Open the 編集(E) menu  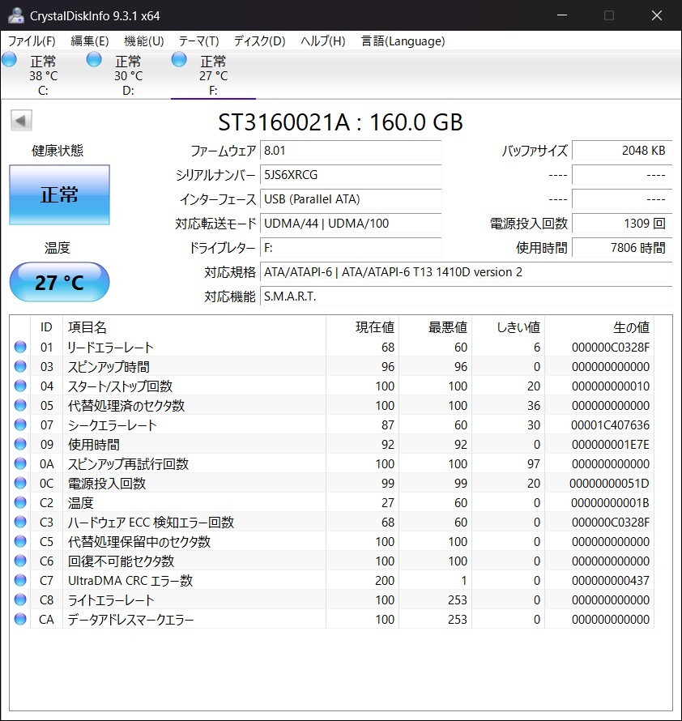(x=90, y=41)
